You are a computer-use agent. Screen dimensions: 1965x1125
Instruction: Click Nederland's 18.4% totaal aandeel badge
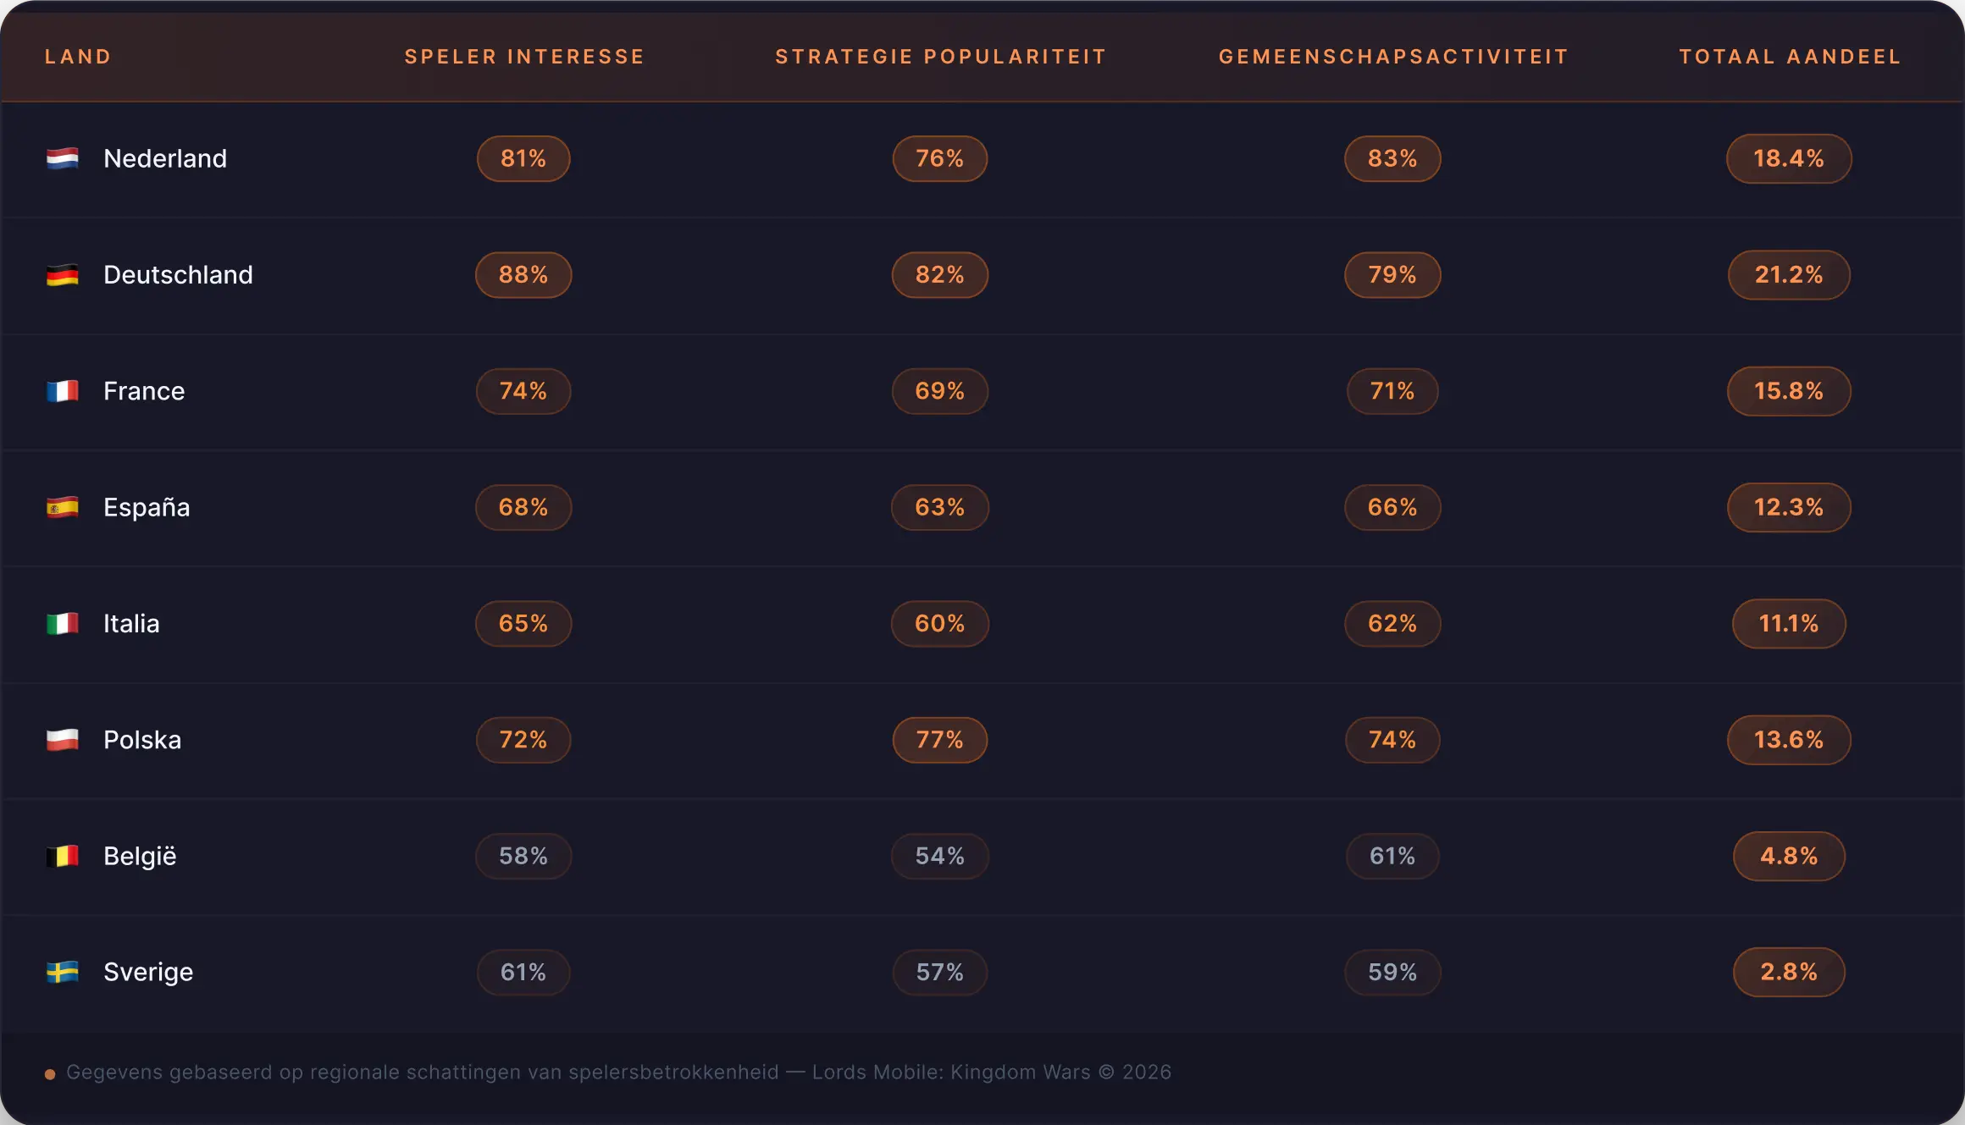[x=1789, y=158]
